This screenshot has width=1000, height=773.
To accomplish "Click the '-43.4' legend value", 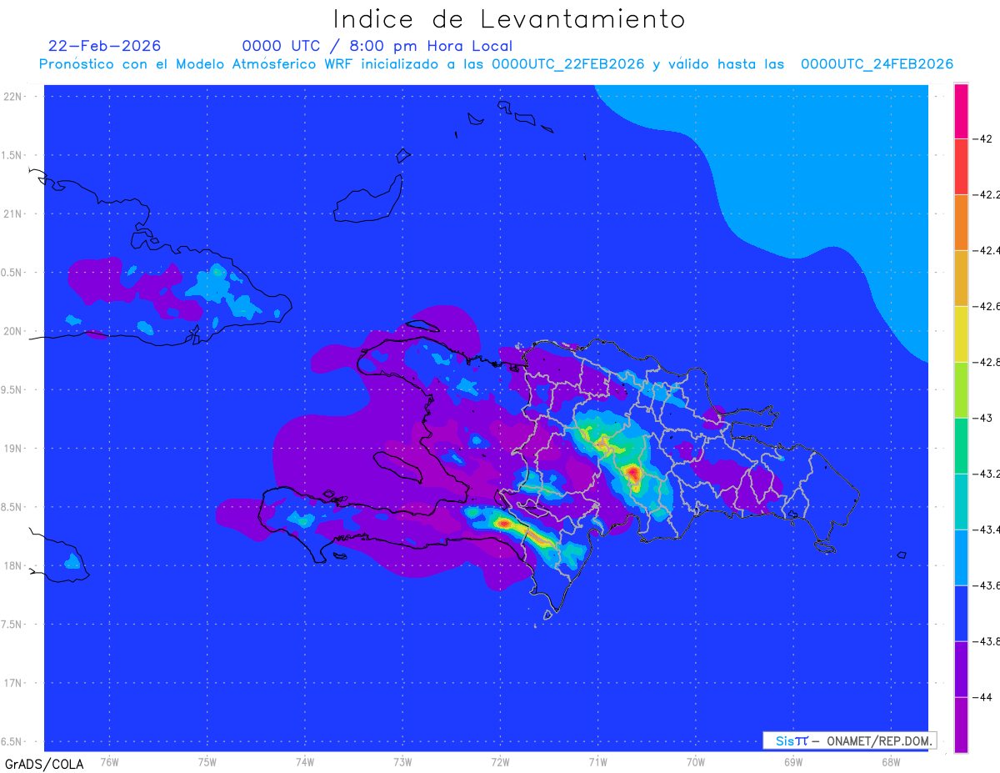I will (987, 530).
